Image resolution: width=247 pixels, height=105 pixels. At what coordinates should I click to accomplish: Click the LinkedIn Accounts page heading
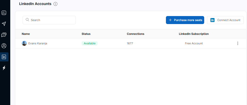pos(35,4)
